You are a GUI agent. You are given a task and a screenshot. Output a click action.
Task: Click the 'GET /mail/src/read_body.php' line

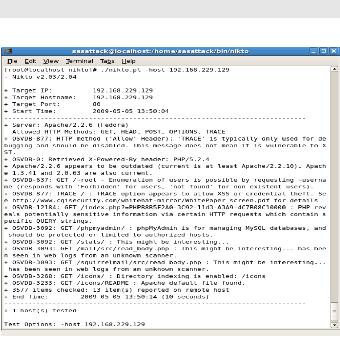click(165, 249)
